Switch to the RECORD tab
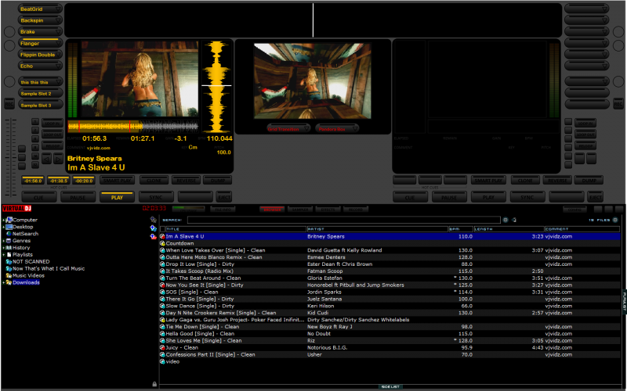The image size is (627, 391). [x=356, y=209]
